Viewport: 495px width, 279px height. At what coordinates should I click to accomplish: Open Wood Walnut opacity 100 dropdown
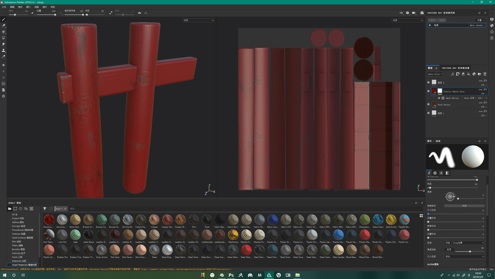pos(484,107)
